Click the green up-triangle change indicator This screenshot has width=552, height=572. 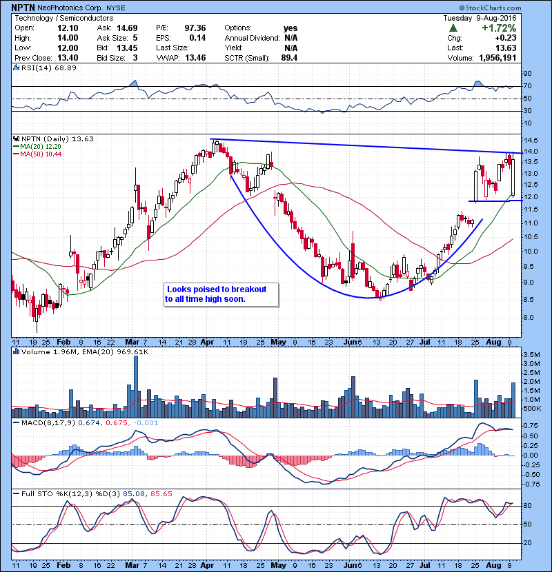click(x=453, y=28)
